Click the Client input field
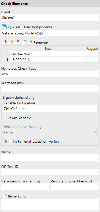 click(x=50, y=18)
